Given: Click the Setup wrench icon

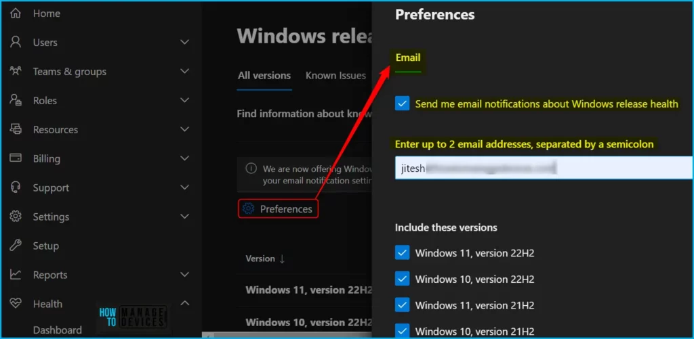Looking at the screenshot, I should [16, 246].
